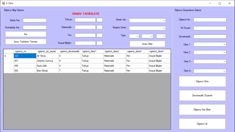235x132 pixels.
Task: Click the Züleyha Durmuş name cell
Action: pyautogui.click(x=47, y=61)
